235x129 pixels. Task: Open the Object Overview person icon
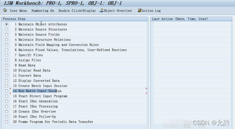point(101,10)
